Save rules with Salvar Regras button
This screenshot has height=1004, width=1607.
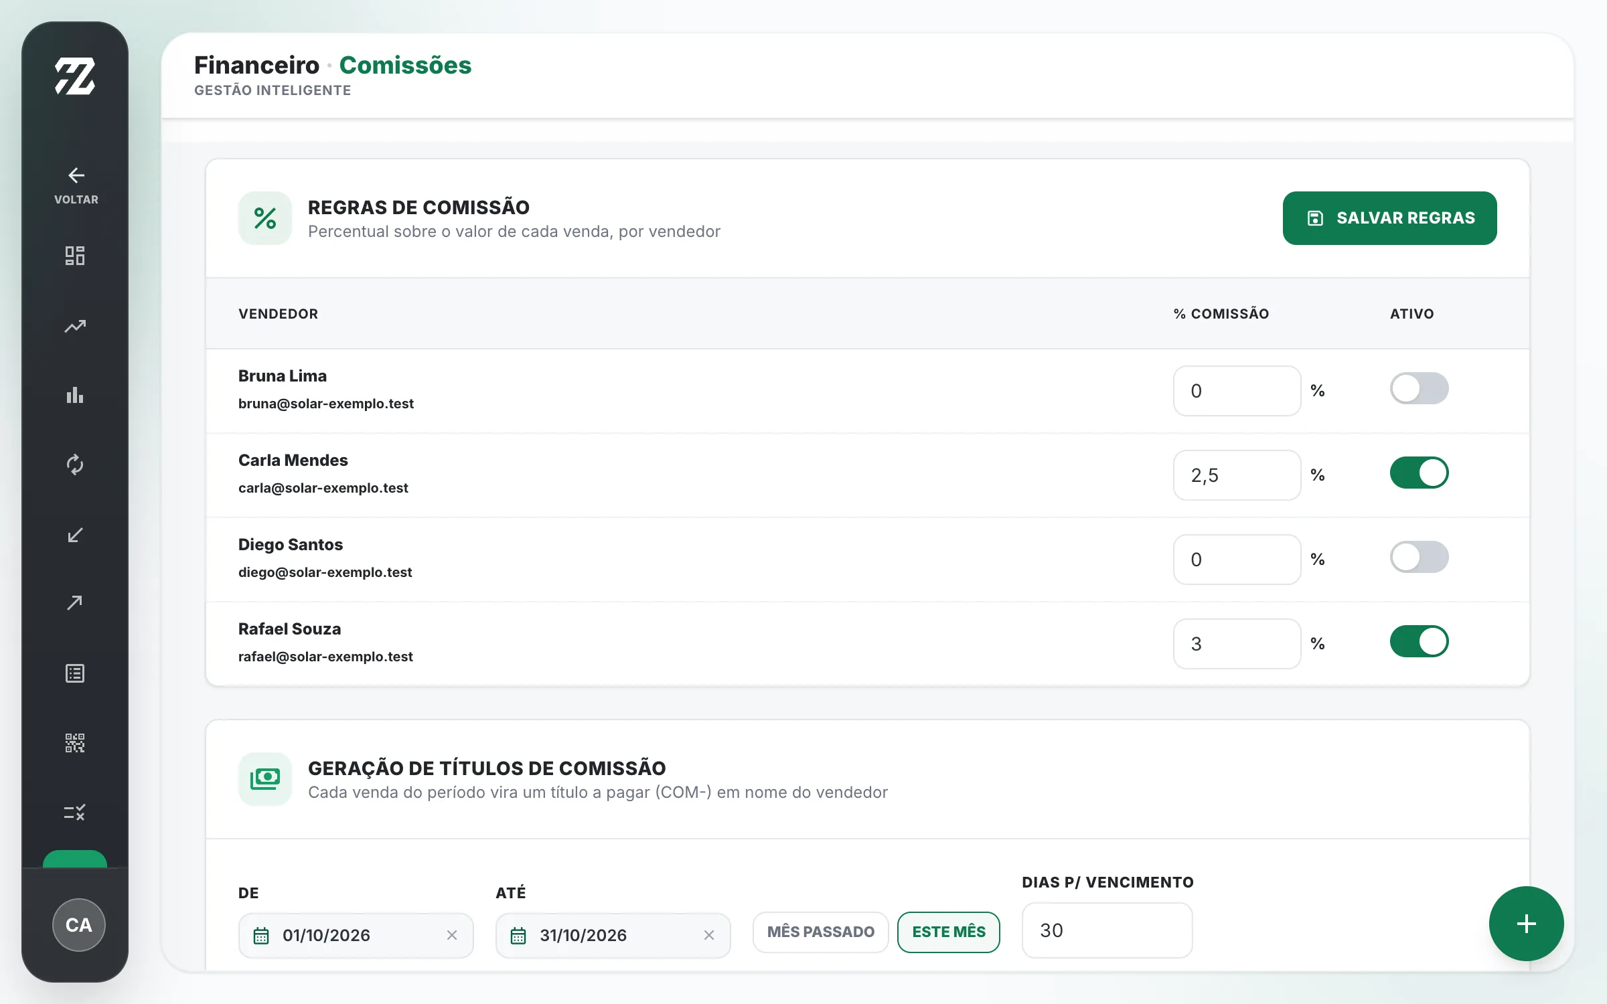(x=1390, y=218)
